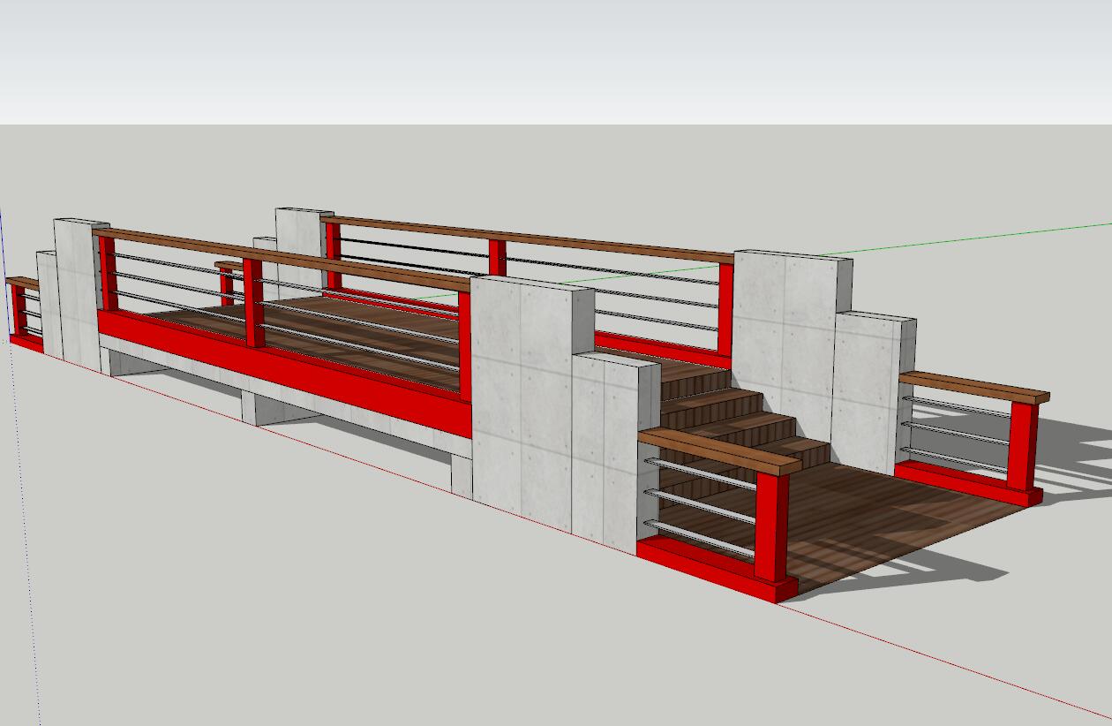
Task: Select the wooden handrail on front stair railing
Action: 718,450
